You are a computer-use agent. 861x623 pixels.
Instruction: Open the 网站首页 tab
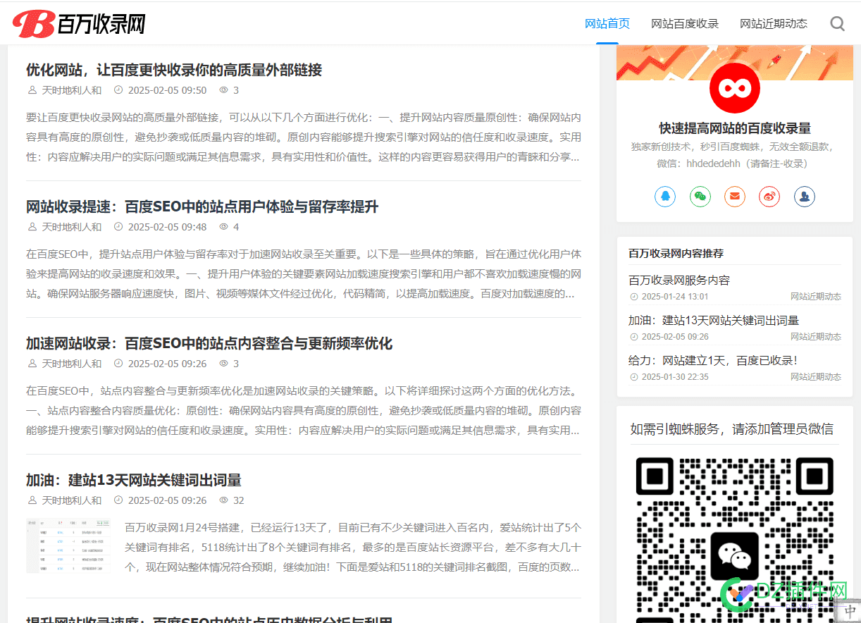[607, 23]
